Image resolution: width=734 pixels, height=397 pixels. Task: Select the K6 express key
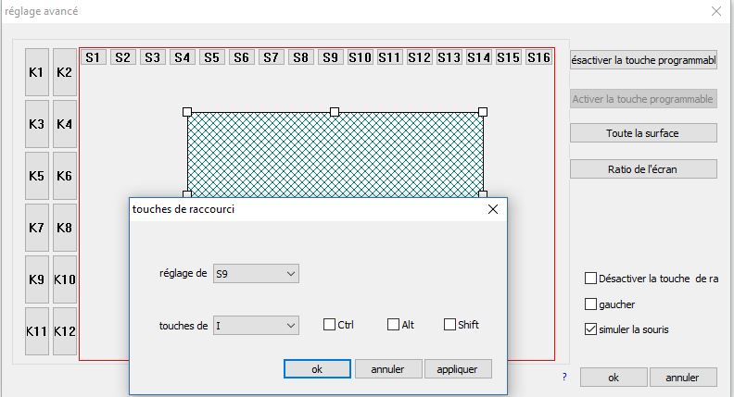pos(65,176)
